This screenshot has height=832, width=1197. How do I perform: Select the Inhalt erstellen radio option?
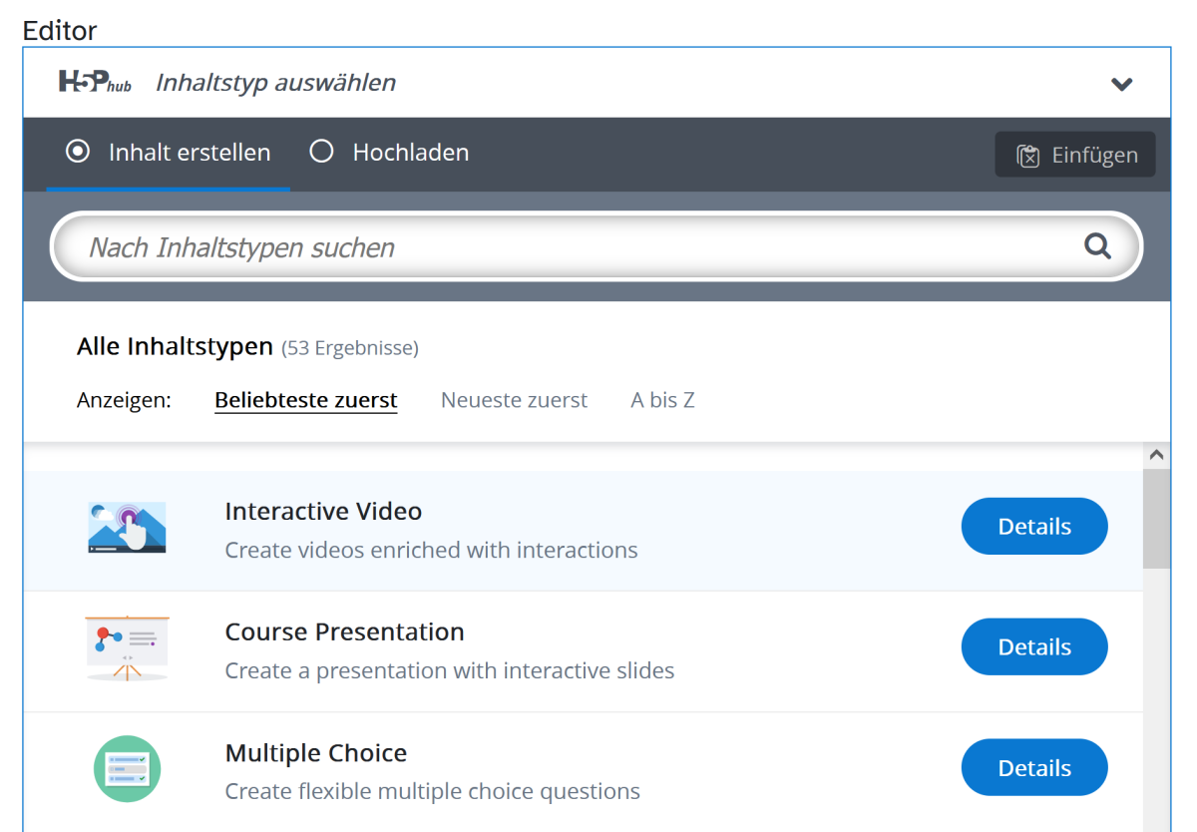click(x=169, y=153)
